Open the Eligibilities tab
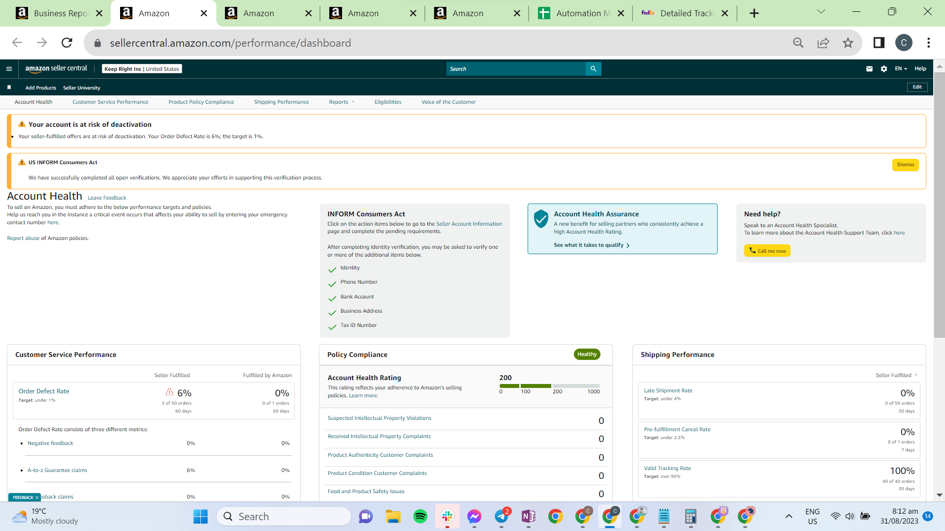This screenshot has width=945, height=531. [388, 102]
